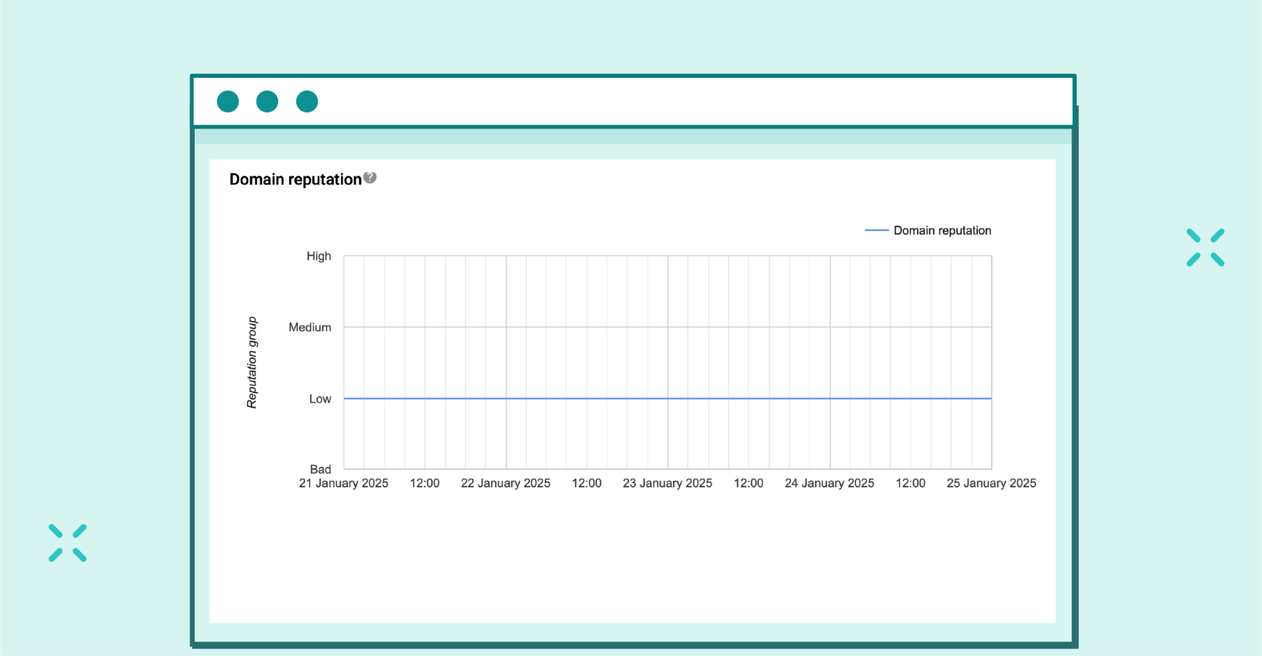This screenshot has height=656, width=1262.
Task: Expand the 25 January 2025 axis label
Action: point(990,483)
